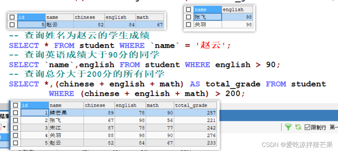Click the number 200 in the WHERE clause
Viewport: 338px width, 151px height.
(233, 93)
